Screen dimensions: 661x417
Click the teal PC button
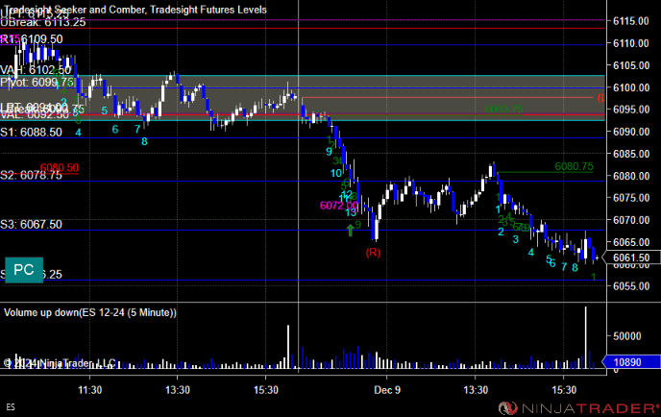[24, 270]
